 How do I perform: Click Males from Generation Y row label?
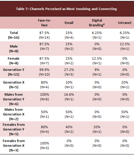(x=14, y=99)
